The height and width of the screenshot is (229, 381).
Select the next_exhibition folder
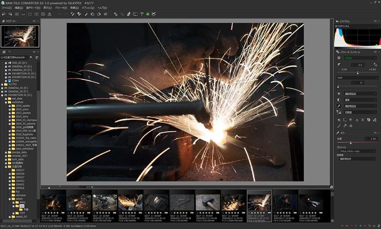(25, 149)
